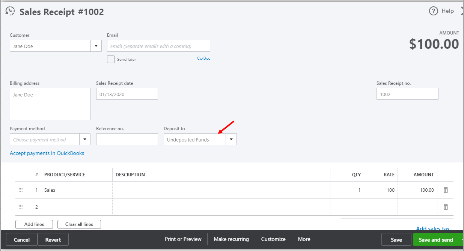Open the Cc/Bcc link

tap(203, 59)
